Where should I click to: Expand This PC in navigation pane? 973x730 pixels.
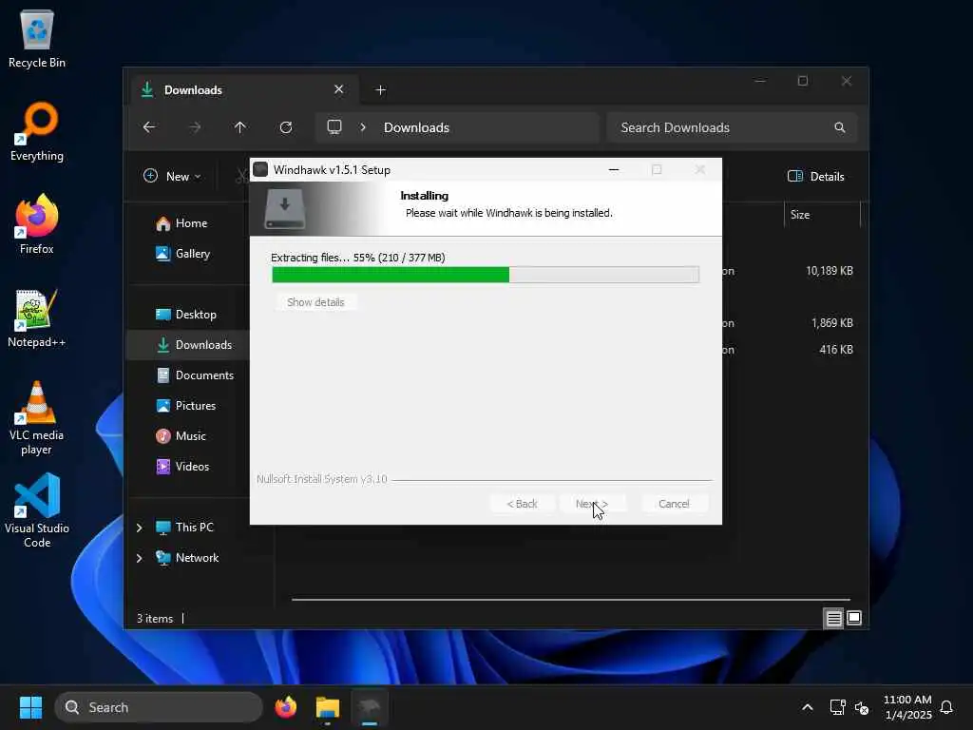139,528
